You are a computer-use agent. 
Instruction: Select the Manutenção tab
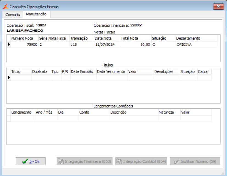tap(36, 14)
